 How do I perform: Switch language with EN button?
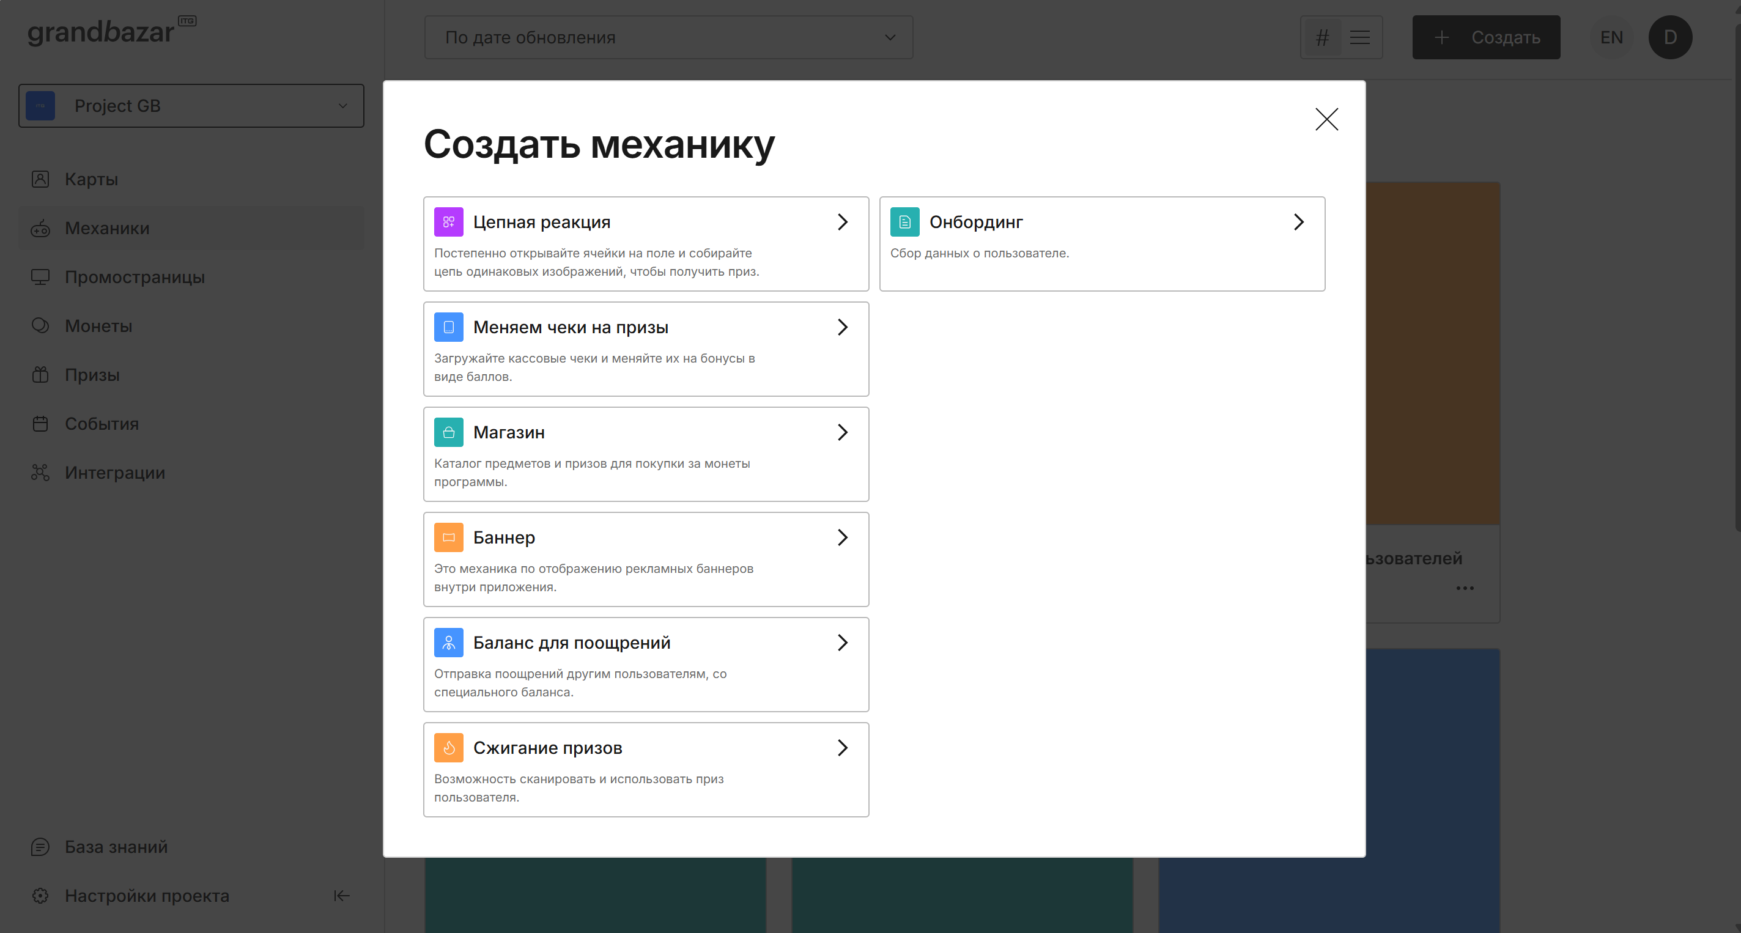pyautogui.click(x=1611, y=37)
